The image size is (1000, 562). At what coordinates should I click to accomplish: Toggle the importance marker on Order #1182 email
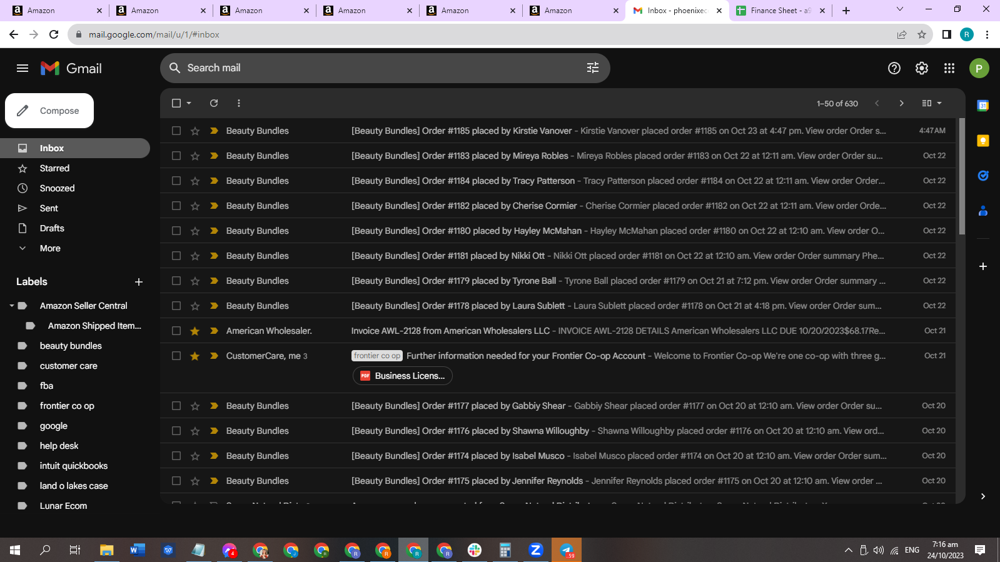coord(214,206)
